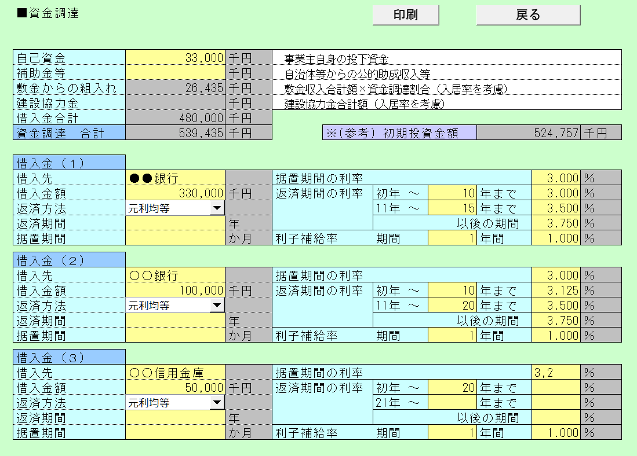637x456 pixels.
Task: Click the 印刷 (print) button
Action: (x=405, y=15)
